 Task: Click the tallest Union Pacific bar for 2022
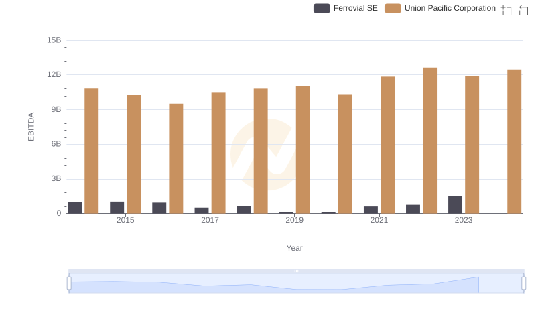click(429, 141)
